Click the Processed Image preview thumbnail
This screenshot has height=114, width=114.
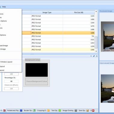[x=107, y=37]
